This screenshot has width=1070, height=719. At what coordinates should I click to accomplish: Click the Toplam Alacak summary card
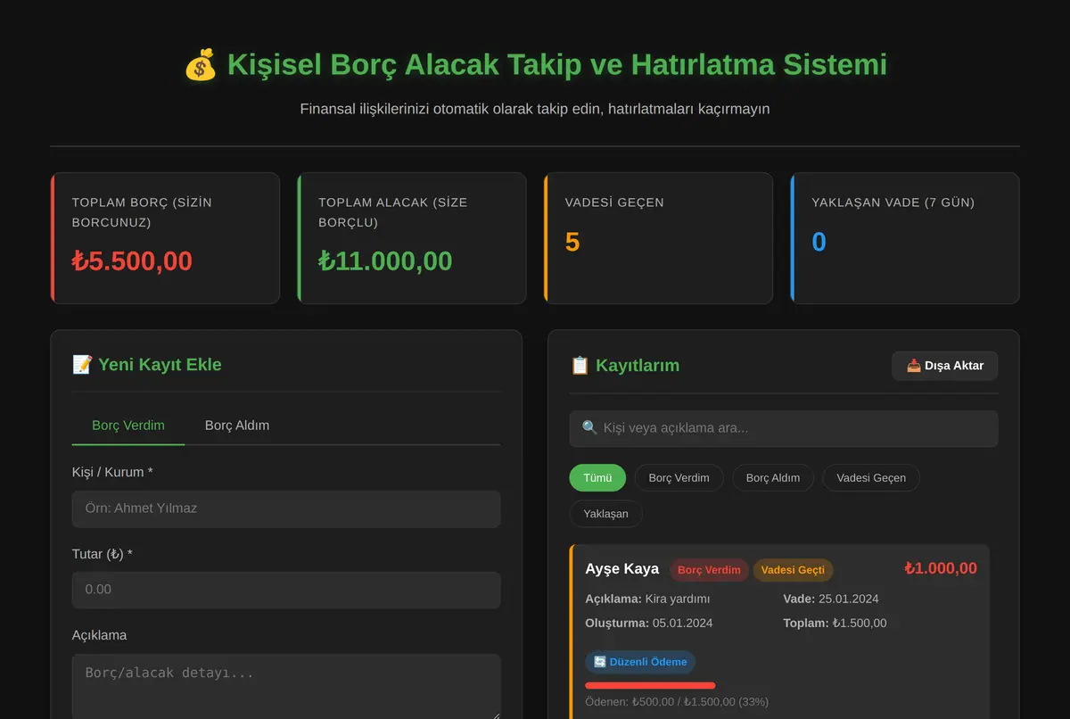(412, 238)
